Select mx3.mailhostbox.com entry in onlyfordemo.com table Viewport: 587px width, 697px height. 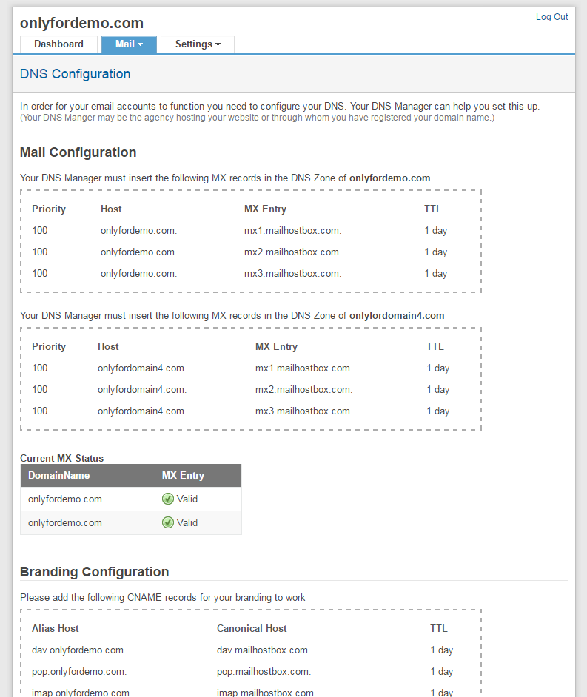[292, 274]
